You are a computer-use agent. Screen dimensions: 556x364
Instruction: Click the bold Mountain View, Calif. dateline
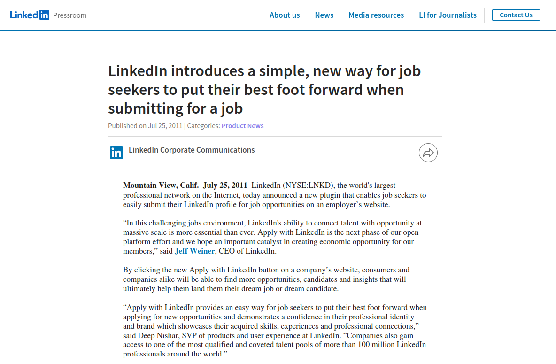[187, 185]
